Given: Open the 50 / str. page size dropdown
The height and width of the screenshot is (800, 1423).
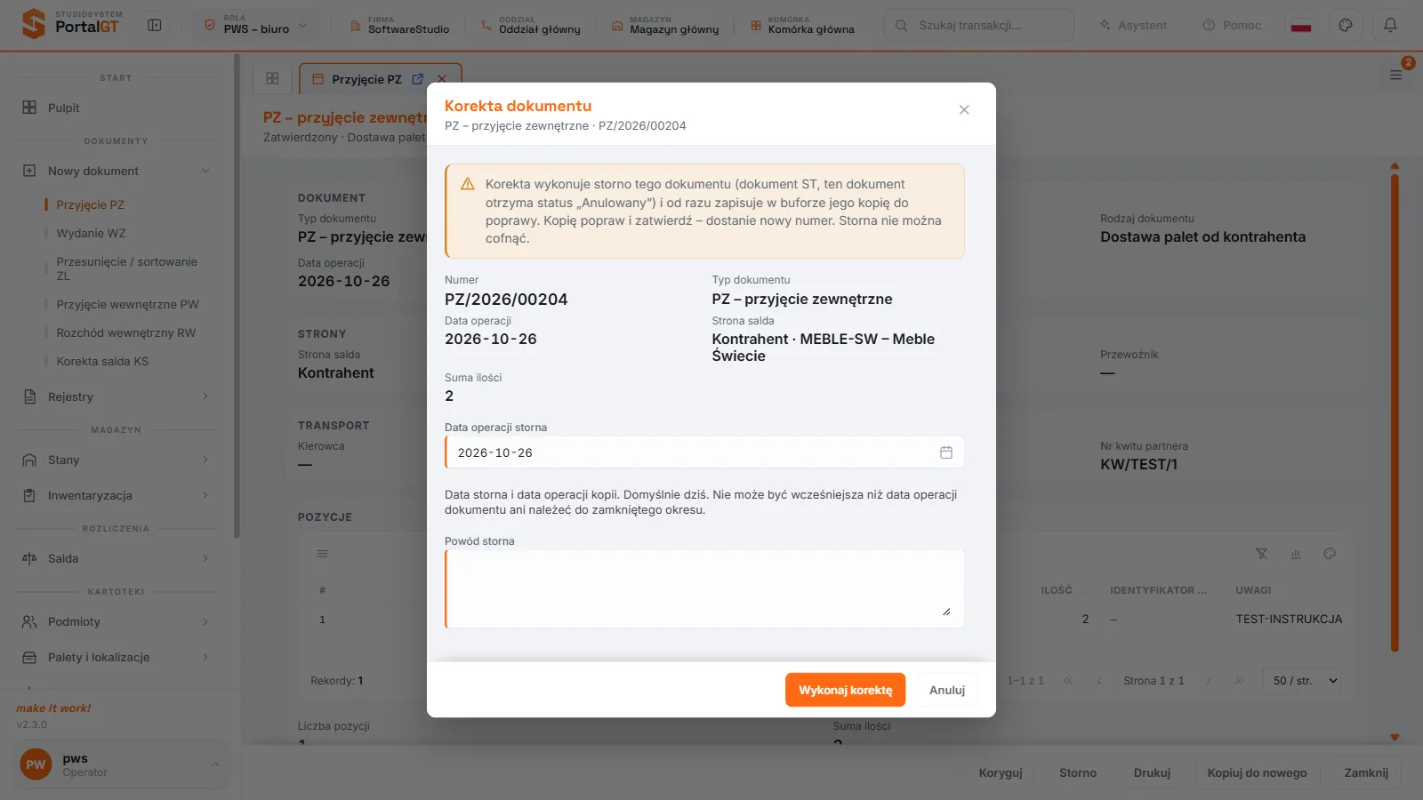Looking at the screenshot, I should click(x=1301, y=681).
